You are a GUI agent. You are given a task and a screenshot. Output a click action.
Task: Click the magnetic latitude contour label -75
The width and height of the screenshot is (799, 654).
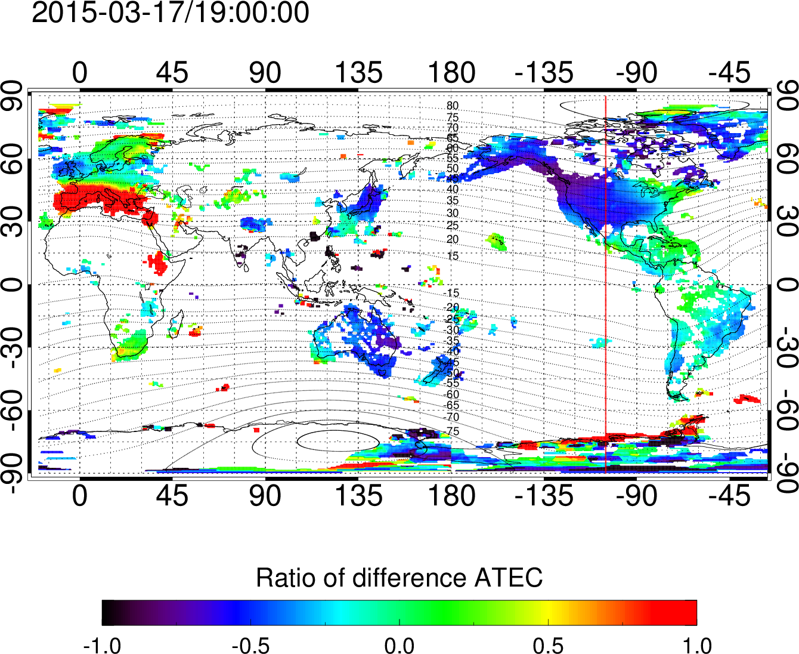point(452,431)
